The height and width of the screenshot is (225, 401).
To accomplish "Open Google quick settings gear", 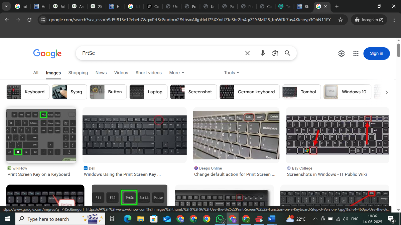I will (341, 54).
